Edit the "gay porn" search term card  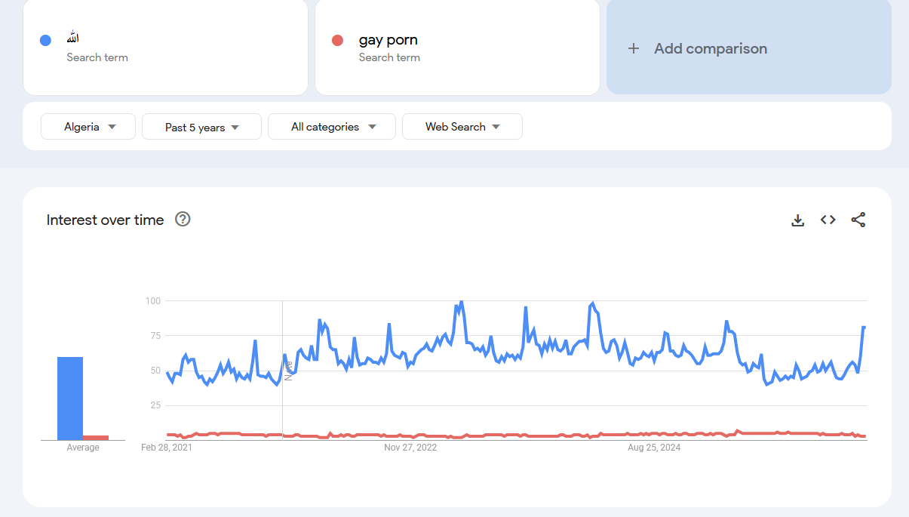tap(457, 47)
